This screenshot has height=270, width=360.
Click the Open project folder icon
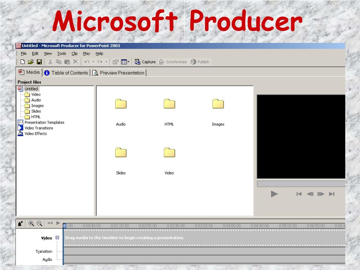tap(31, 62)
